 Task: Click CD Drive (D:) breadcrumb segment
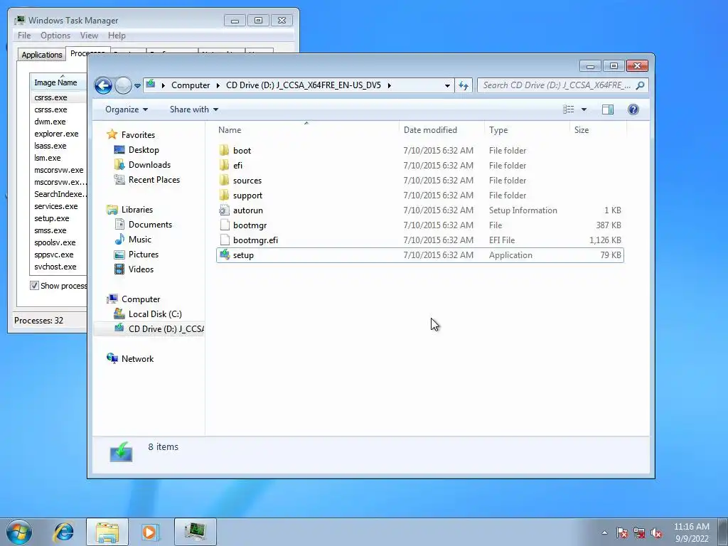tap(303, 85)
